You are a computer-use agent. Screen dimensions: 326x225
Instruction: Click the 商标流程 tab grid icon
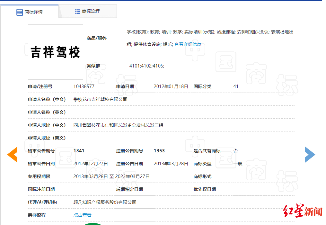click(x=77, y=12)
